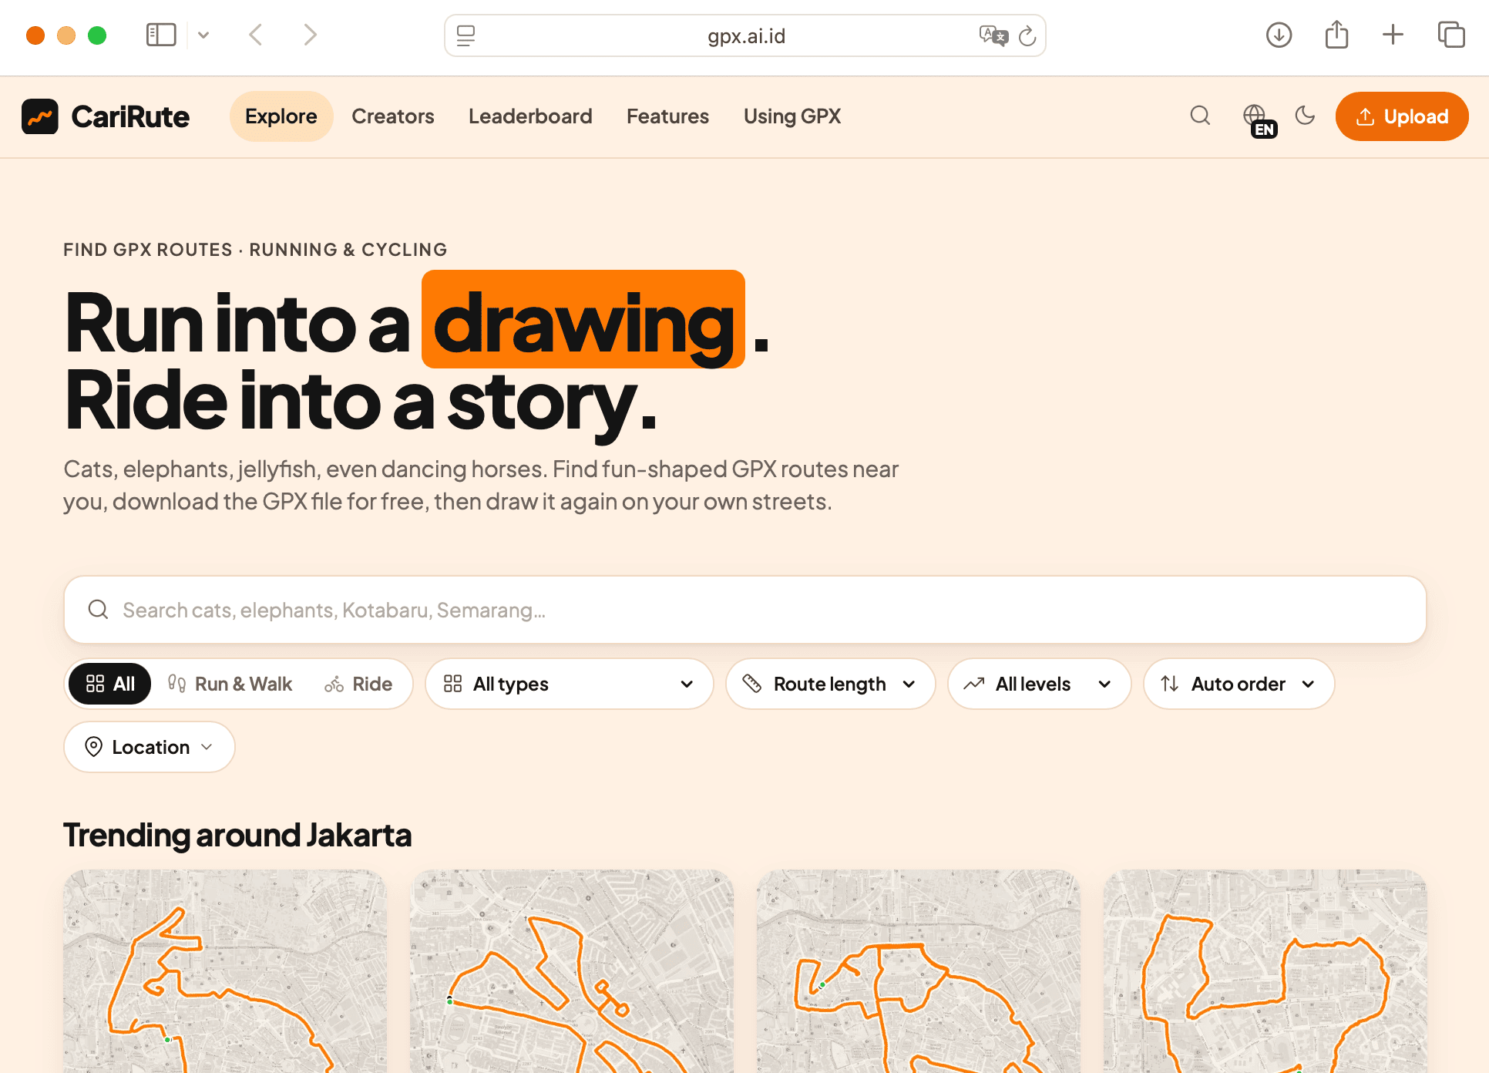Click the gpx.ai.id address bar
The image size is (1489, 1073).
tap(745, 35)
